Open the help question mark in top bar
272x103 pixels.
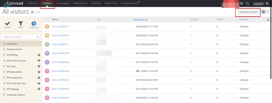point(241,3)
